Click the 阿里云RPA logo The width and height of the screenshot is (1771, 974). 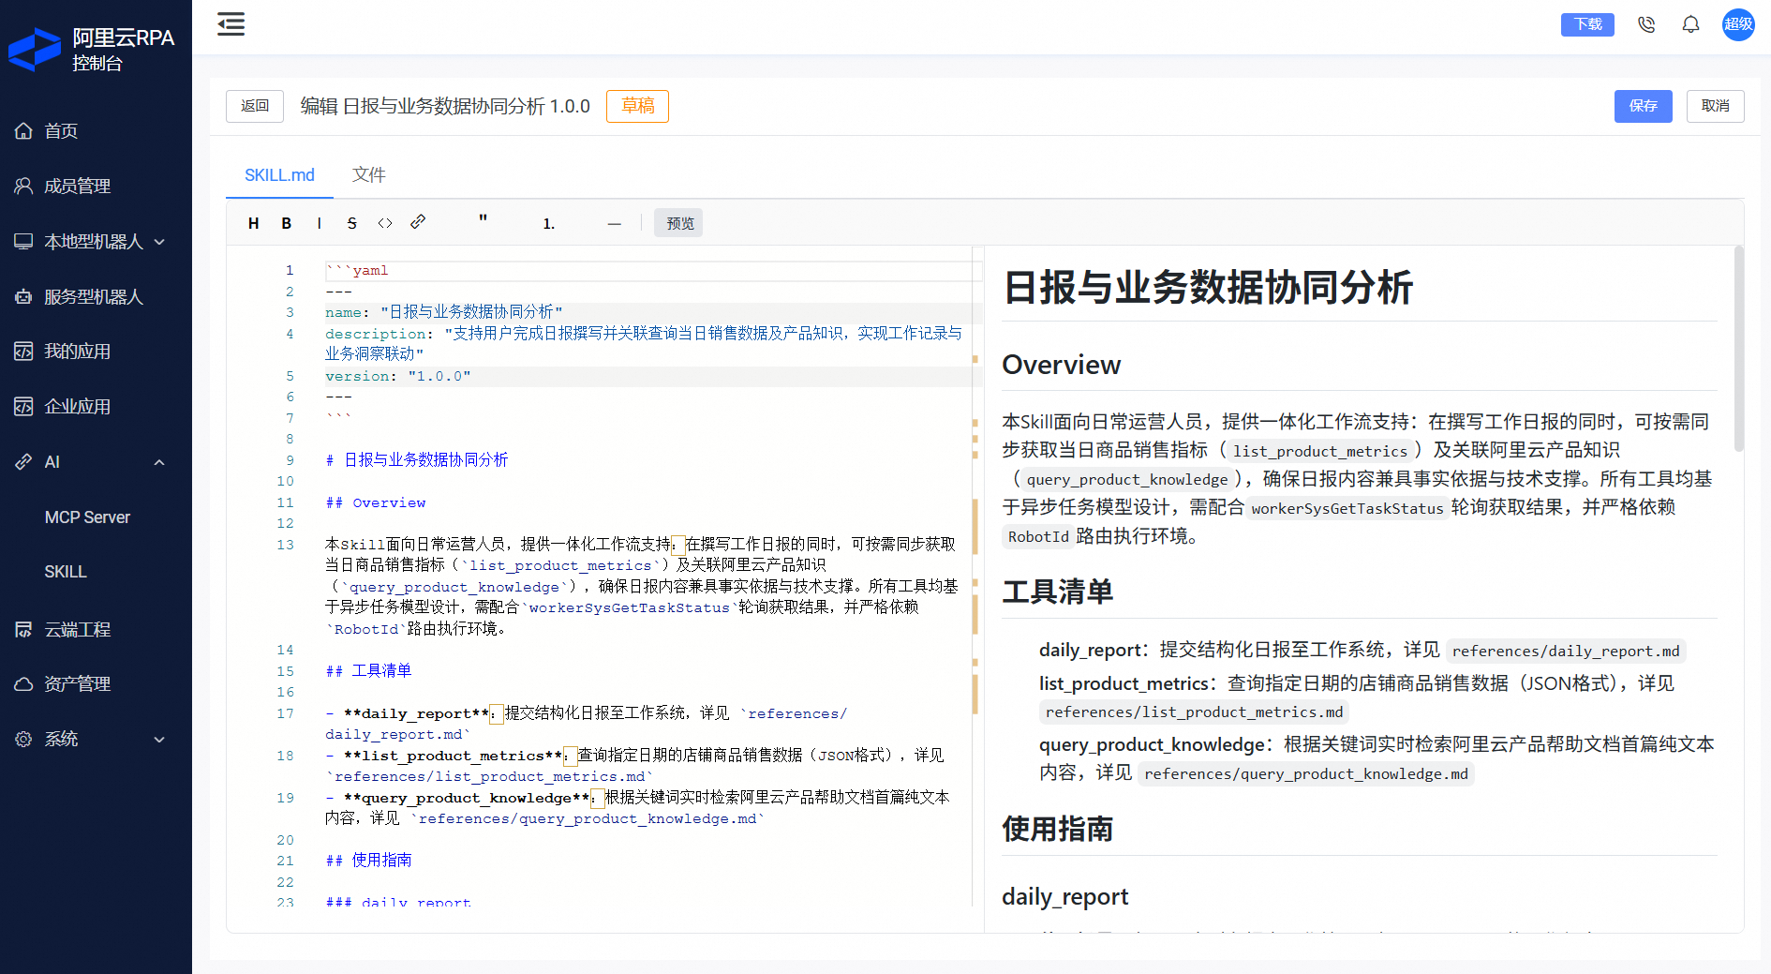pyautogui.click(x=92, y=49)
